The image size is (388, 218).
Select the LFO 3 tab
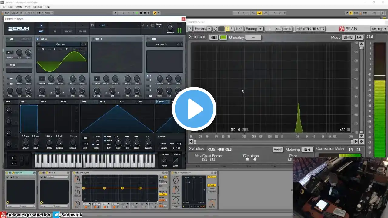coord(121,101)
